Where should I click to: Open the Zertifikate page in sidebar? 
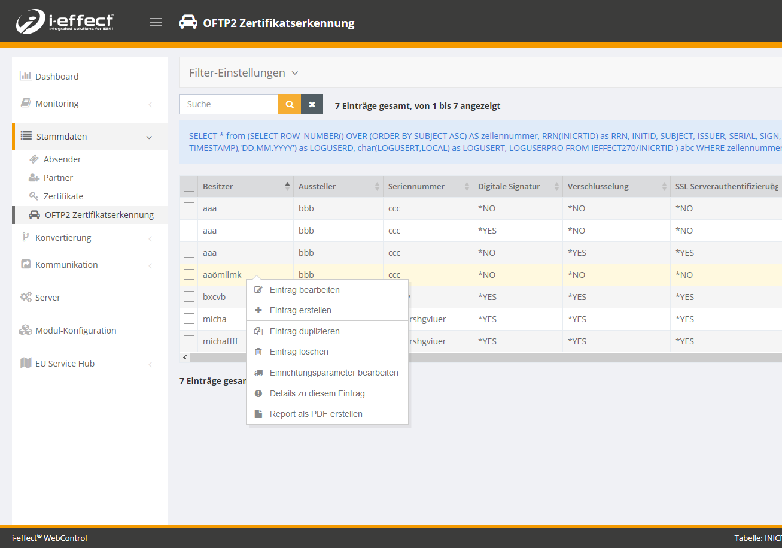pos(63,196)
